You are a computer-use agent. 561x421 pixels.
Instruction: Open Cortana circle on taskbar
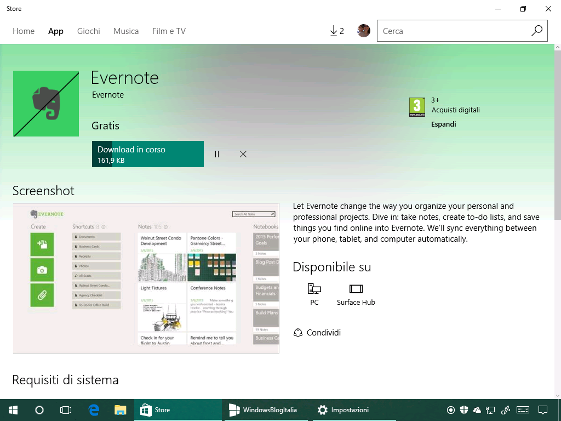click(39, 410)
